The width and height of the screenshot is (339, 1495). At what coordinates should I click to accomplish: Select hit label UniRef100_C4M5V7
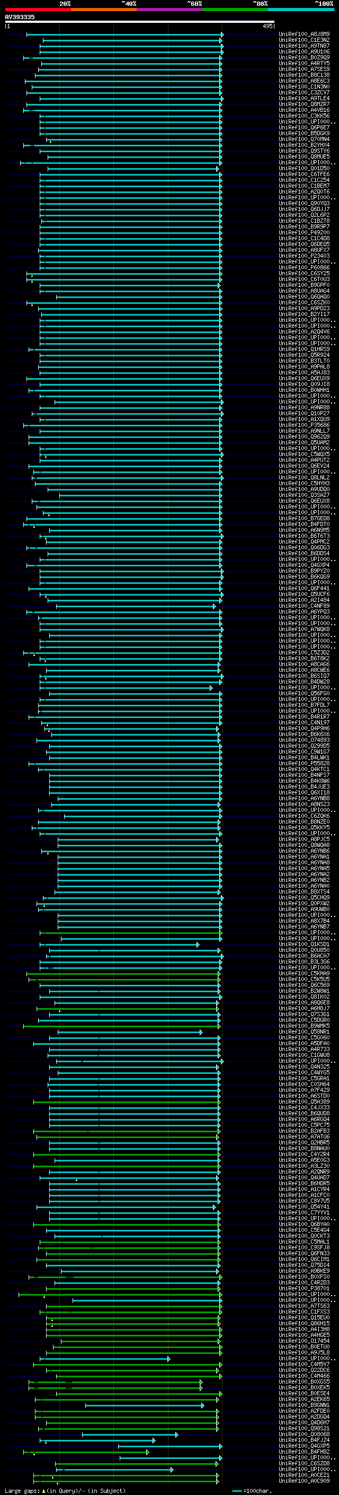click(304, 1364)
